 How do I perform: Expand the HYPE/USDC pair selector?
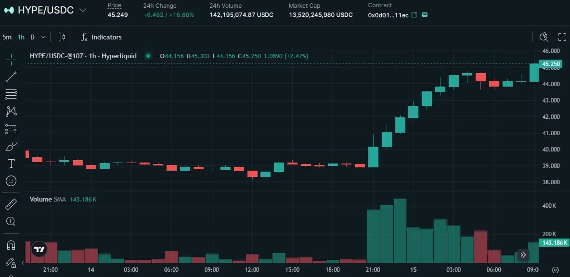83,10
